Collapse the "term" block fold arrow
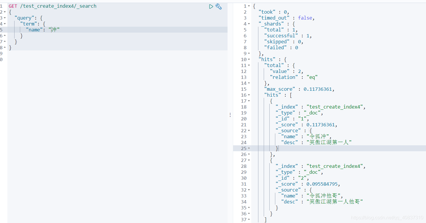The width and height of the screenshot is (426, 223). coord(5,24)
